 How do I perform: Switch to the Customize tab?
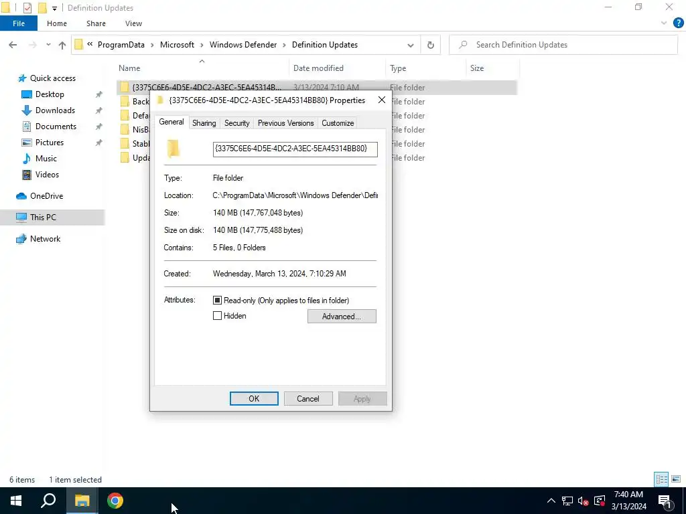point(338,123)
